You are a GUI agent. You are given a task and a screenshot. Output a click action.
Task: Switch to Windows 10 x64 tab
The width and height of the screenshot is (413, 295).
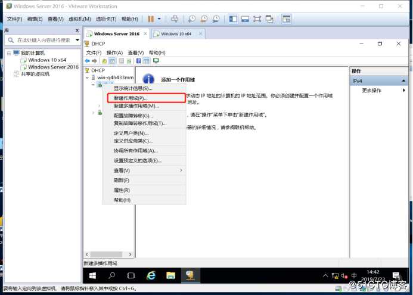point(176,34)
